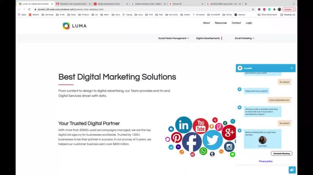
Task: Open the Typing bookmark
Action: [x=127, y=15]
